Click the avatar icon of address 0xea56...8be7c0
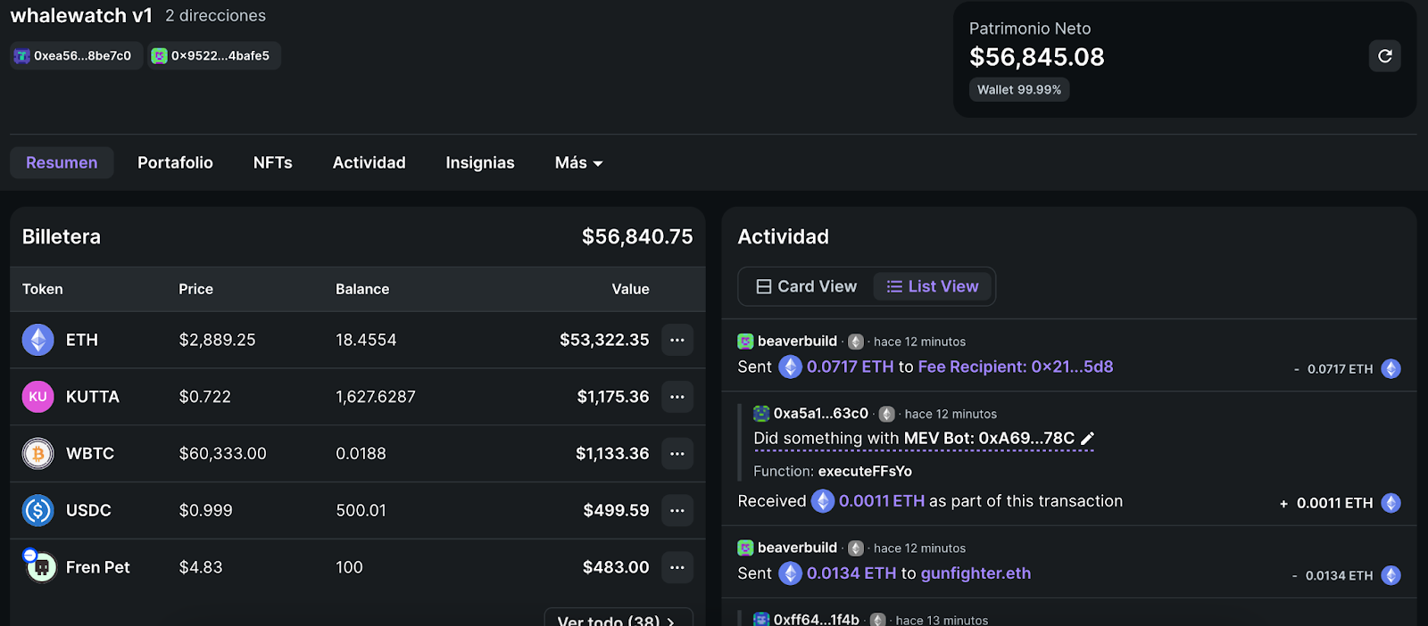 point(22,56)
